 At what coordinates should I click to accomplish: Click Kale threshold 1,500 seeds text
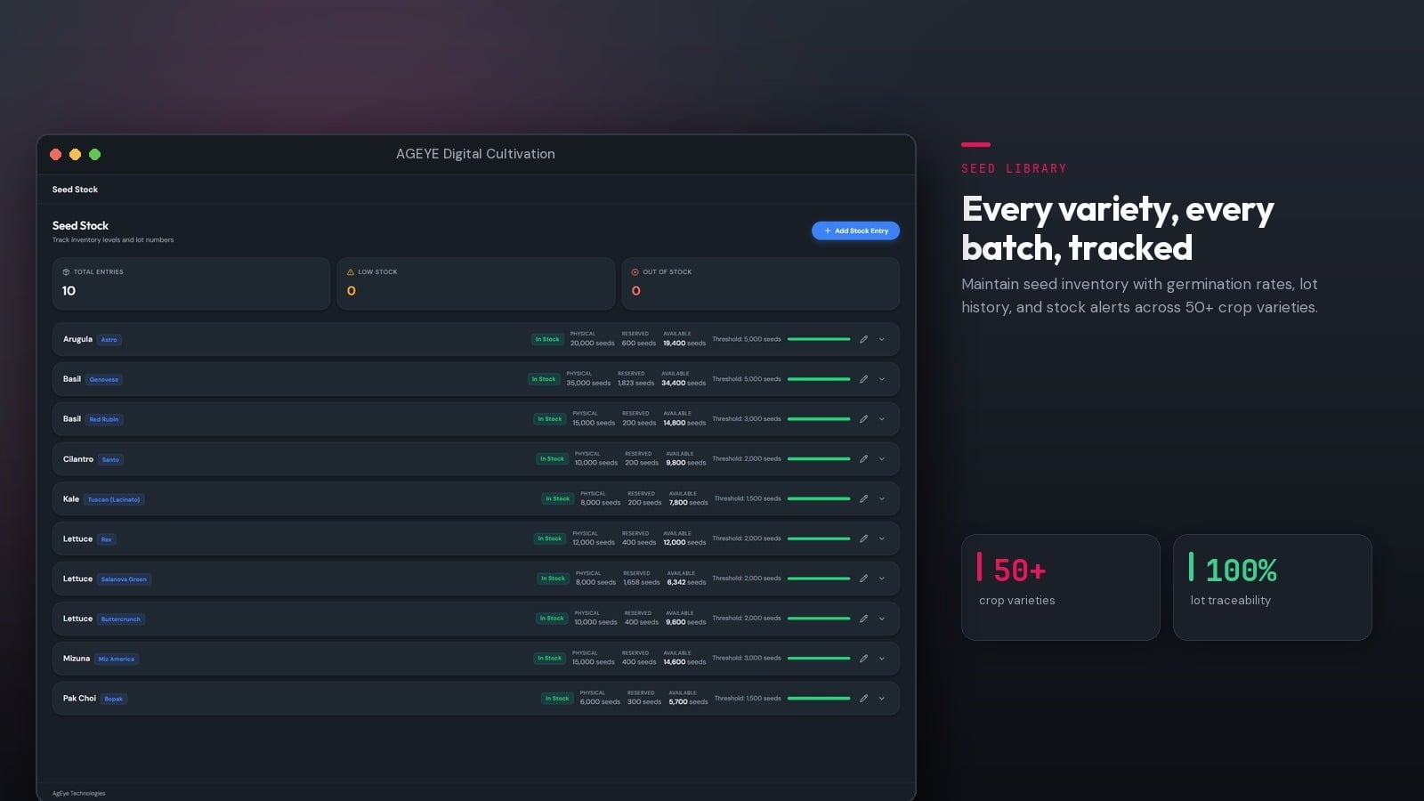click(748, 498)
